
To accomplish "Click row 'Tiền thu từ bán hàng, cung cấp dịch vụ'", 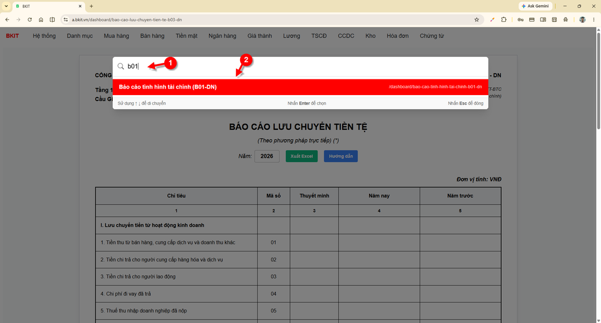I will click(298, 243).
